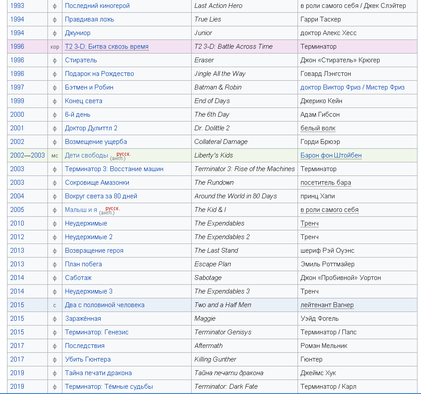Select the «Конец света» film link

tap(83, 101)
